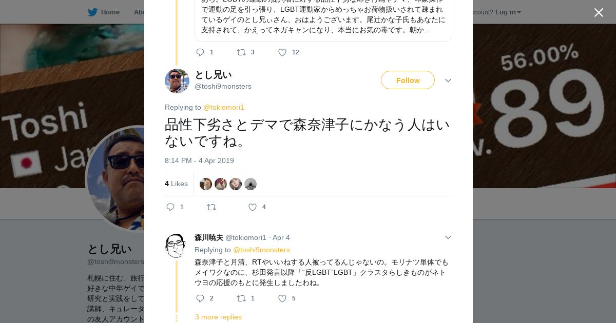Click the first liker's avatar thumbnail
The image size is (616, 323).
(206, 184)
